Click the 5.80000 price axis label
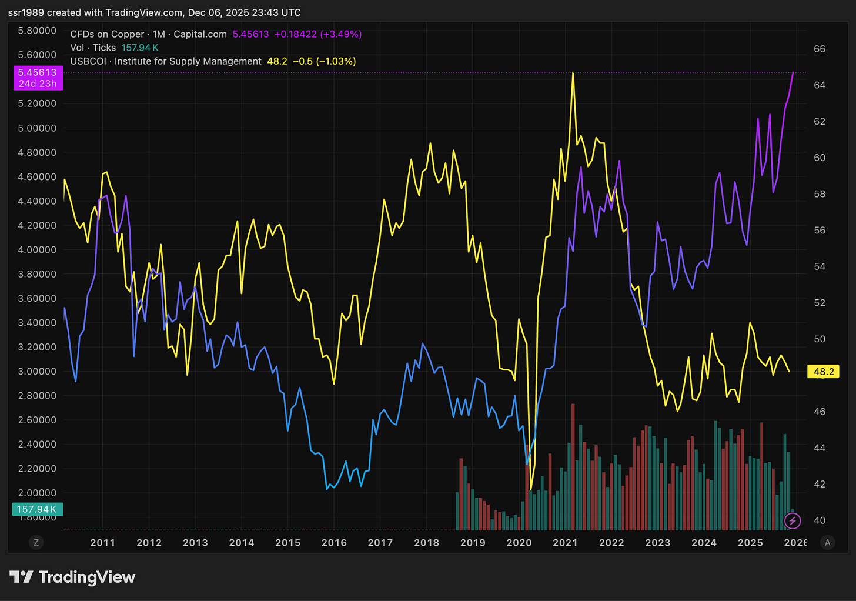Image resolution: width=856 pixels, height=601 pixels. point(37,31)
